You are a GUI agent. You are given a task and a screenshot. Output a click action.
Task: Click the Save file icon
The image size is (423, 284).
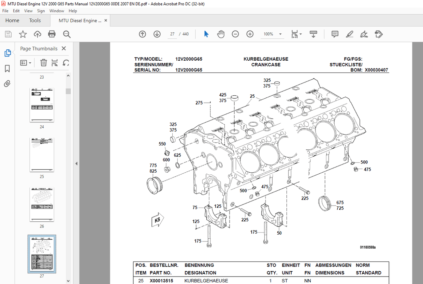click(8, 34)
